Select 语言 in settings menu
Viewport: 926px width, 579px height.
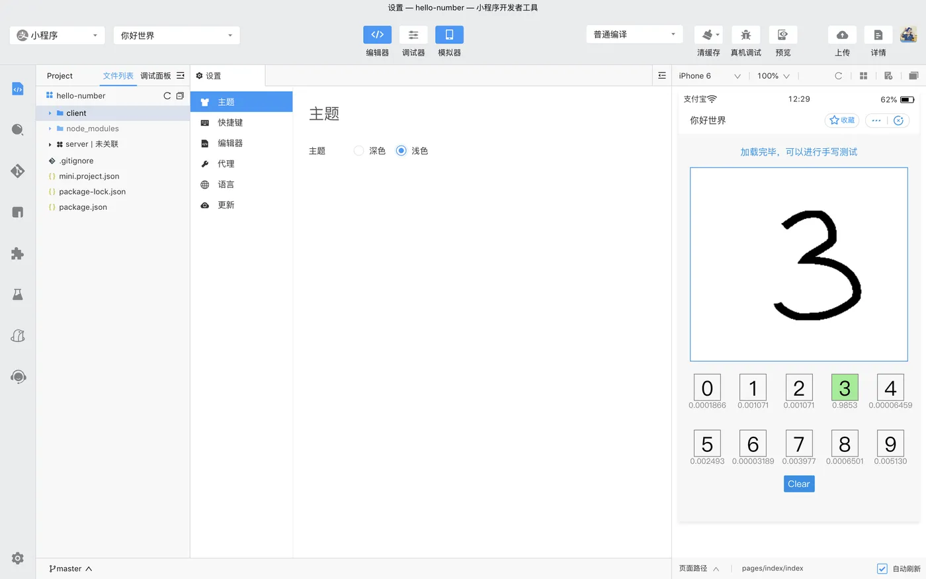[241, 185]
